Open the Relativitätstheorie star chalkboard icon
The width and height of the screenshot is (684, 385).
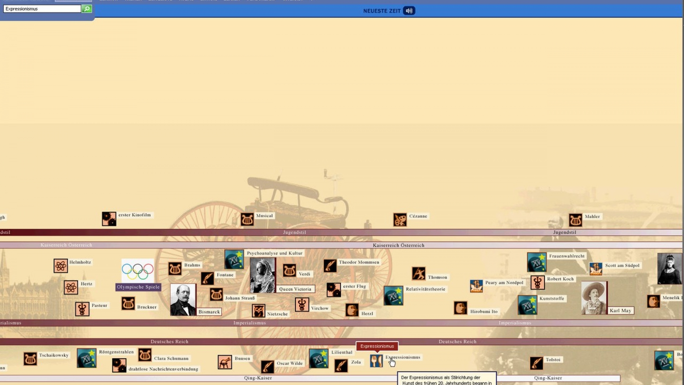click(x=393, y=296)
